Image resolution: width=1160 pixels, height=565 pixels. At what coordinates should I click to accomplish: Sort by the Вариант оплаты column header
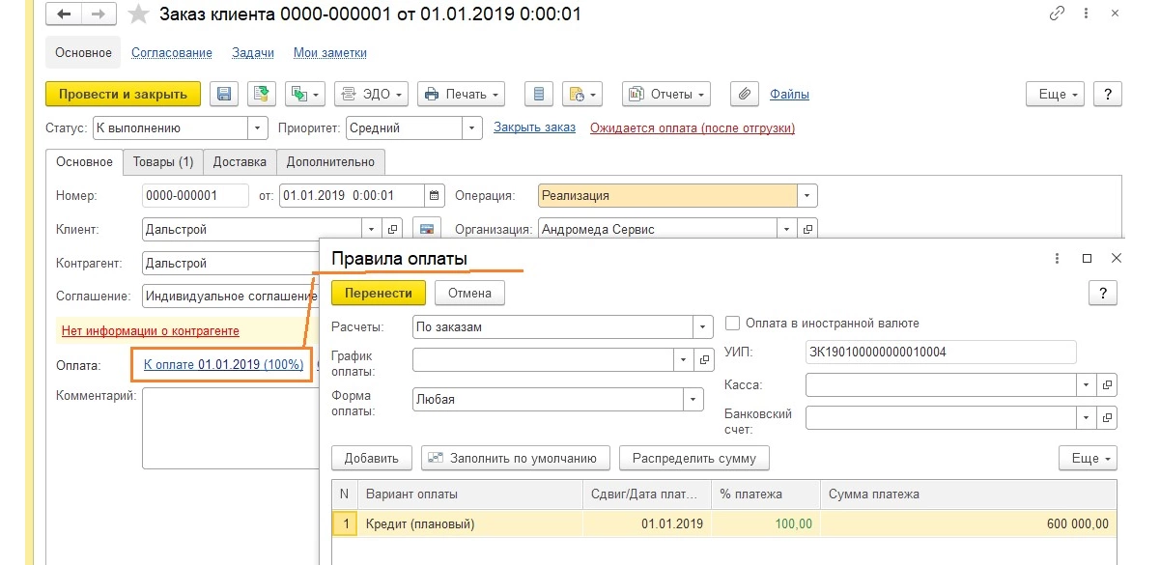click(470, 494)
